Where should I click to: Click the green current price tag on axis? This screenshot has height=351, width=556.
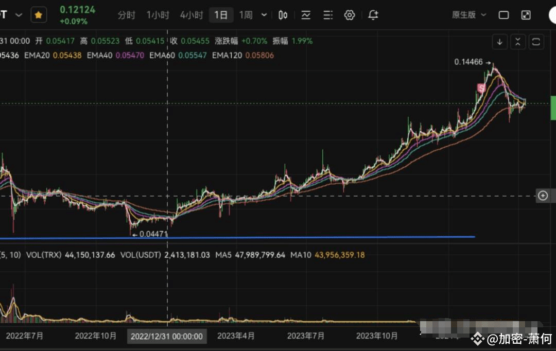[553, 108]
